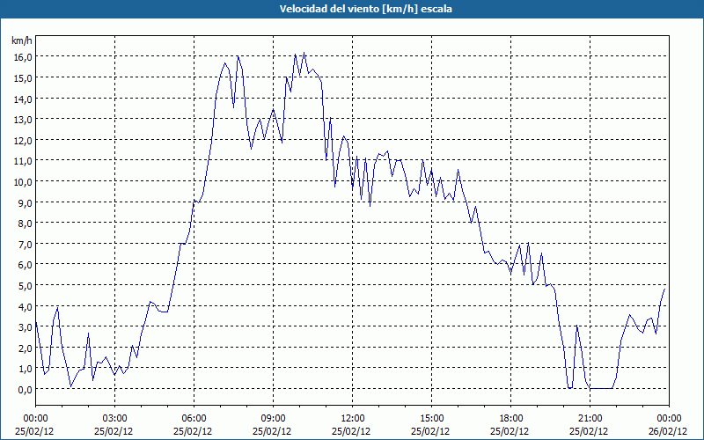Viewport: 704px width, 440px height.
Task: Click the 26/02/12 date label
Action: (668, 431)
